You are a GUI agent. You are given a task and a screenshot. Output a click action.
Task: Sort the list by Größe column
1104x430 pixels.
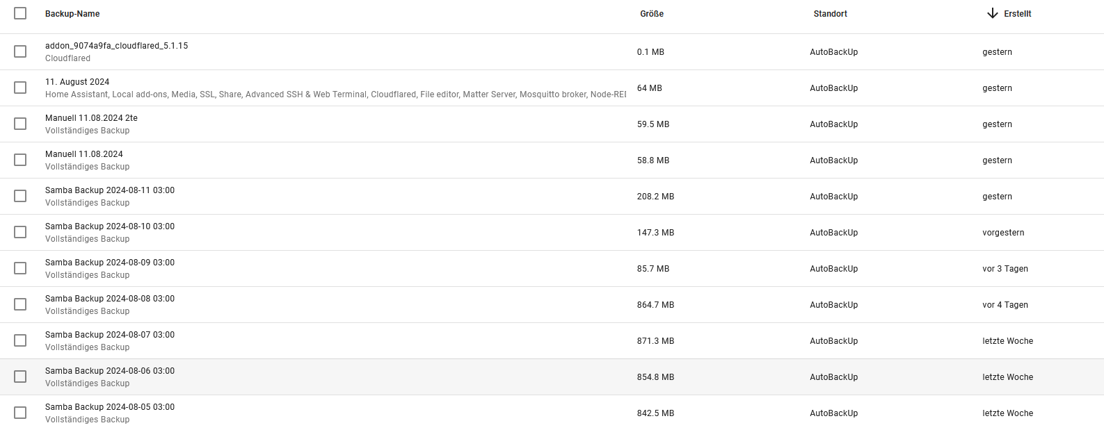coord(652,14)
